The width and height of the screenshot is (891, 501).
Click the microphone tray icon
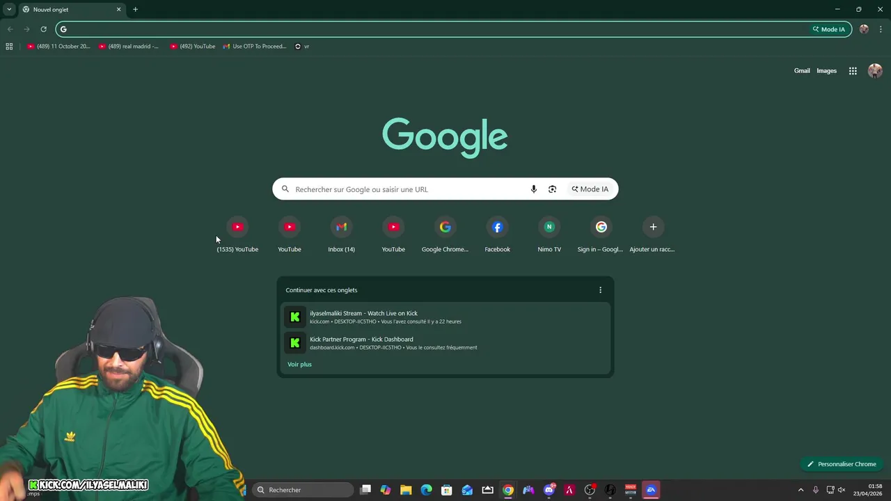tap(816, 490)
